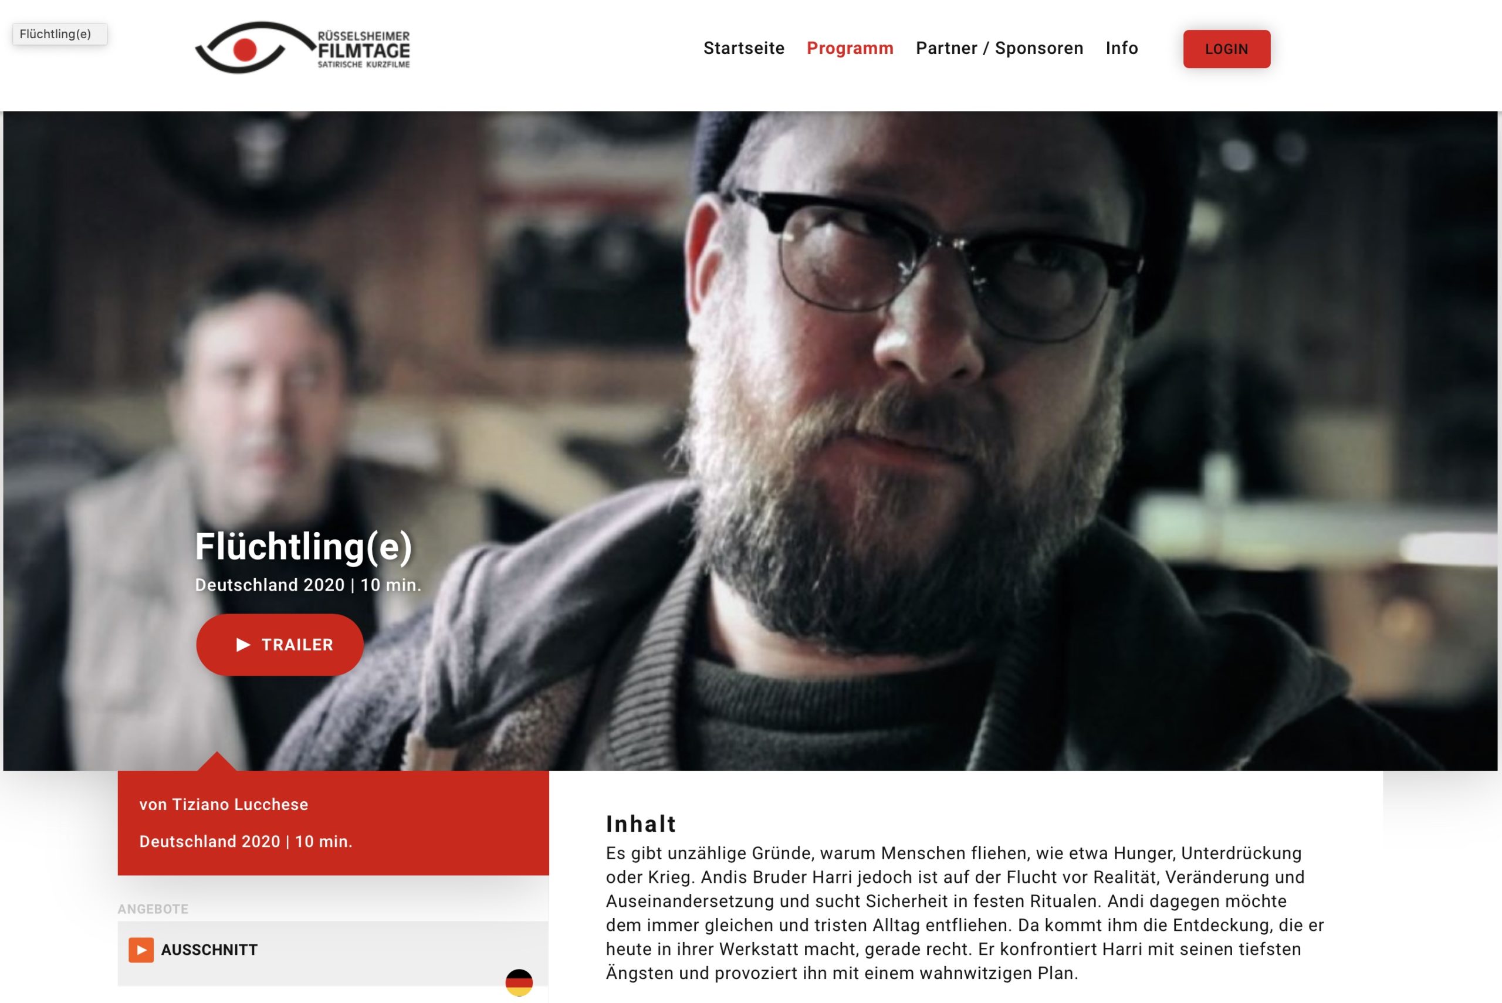Click the orange play icon beside Ausschnitt

click(x=141, y=950)
